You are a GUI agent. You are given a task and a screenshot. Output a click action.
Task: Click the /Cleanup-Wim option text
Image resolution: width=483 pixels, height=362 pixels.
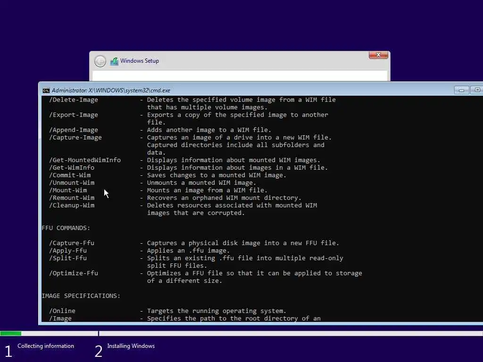(72, 206)
